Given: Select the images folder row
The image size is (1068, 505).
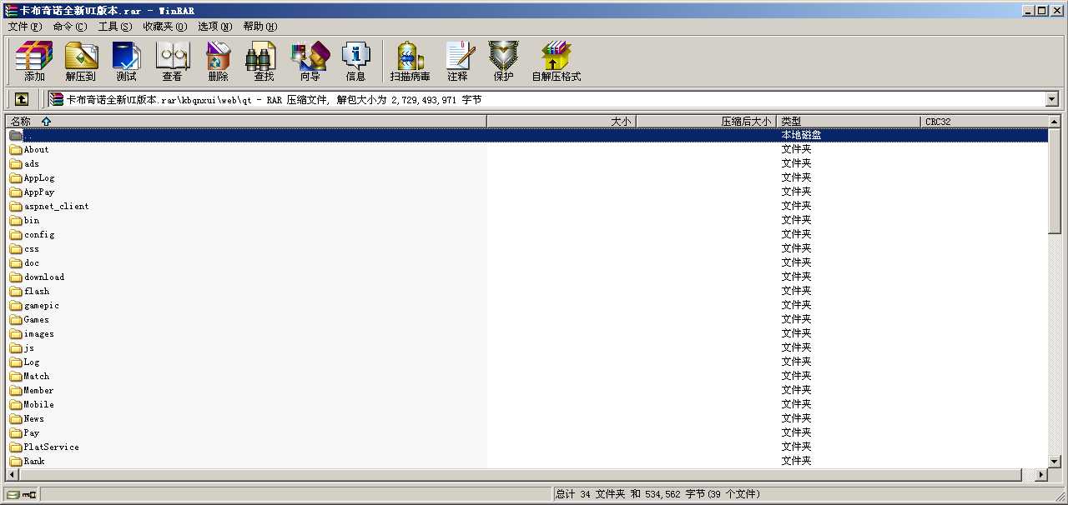Looking at the screenshot, I should pyautogui.click(x=527, y=334).
